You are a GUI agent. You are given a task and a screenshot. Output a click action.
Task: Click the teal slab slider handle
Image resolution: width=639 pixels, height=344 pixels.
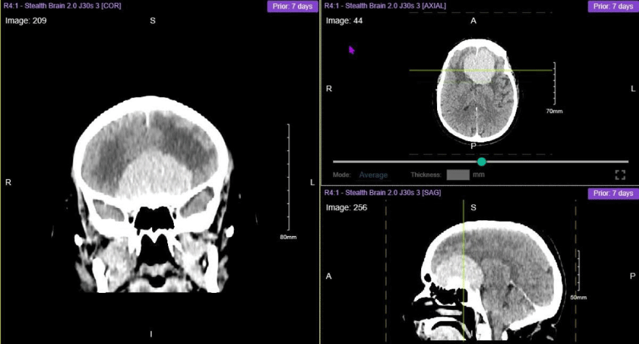(482, 161)
